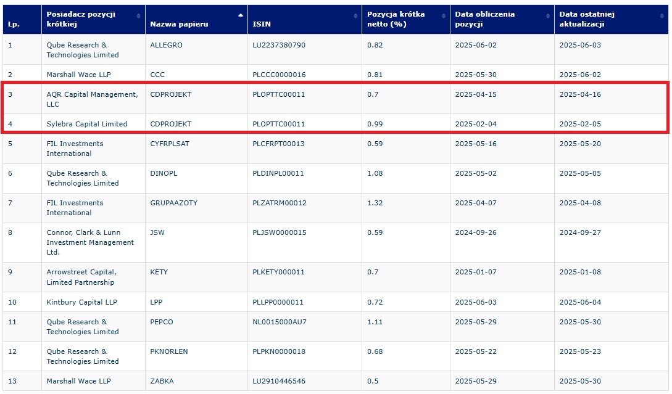Click sort arrows for Pozycja krótka netto (%)
The height and width of the screenshot is (394, 672).
coord(443,15)
